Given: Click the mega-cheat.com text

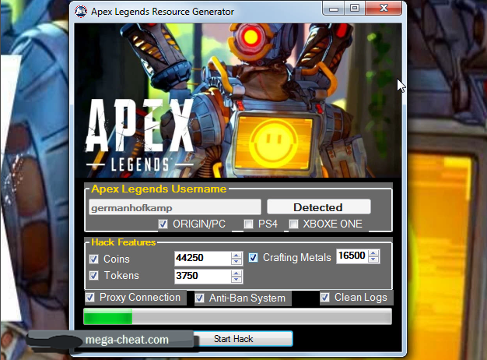Looking at the screenshot, I should 127,340.
